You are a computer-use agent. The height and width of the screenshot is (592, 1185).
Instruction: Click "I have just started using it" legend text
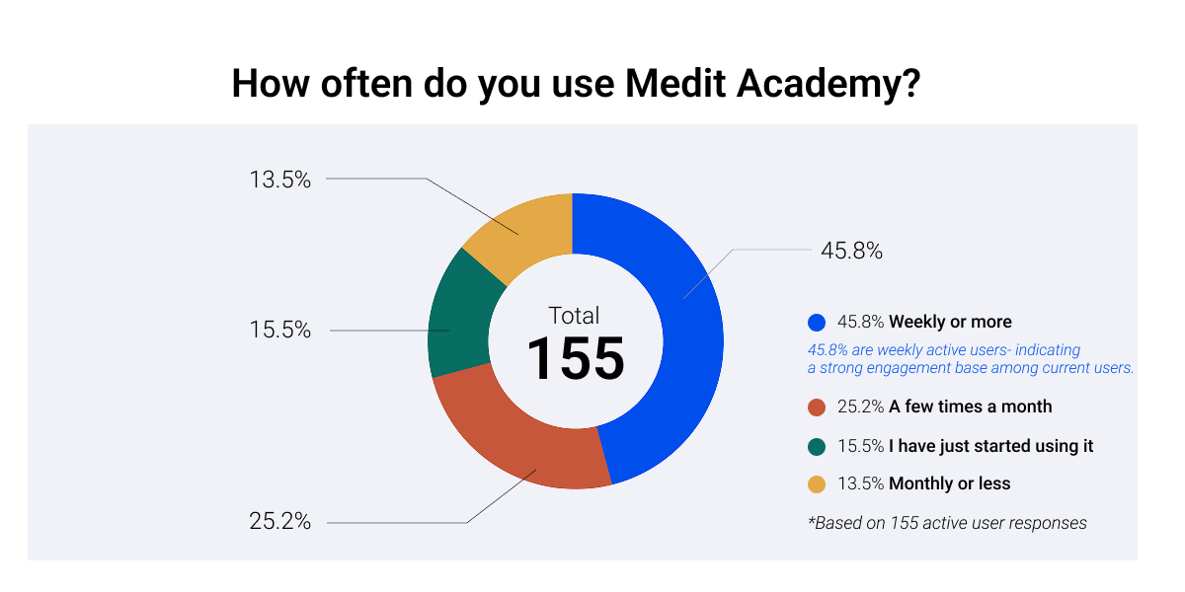990,446
